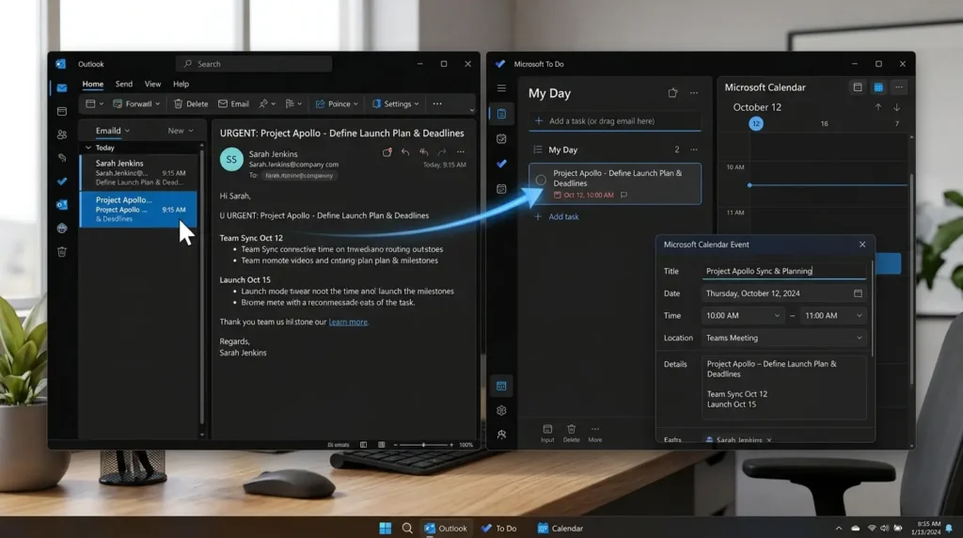Go to previous date with up arrow
This screenshot has width=963, height=538.
pos(878,107)
